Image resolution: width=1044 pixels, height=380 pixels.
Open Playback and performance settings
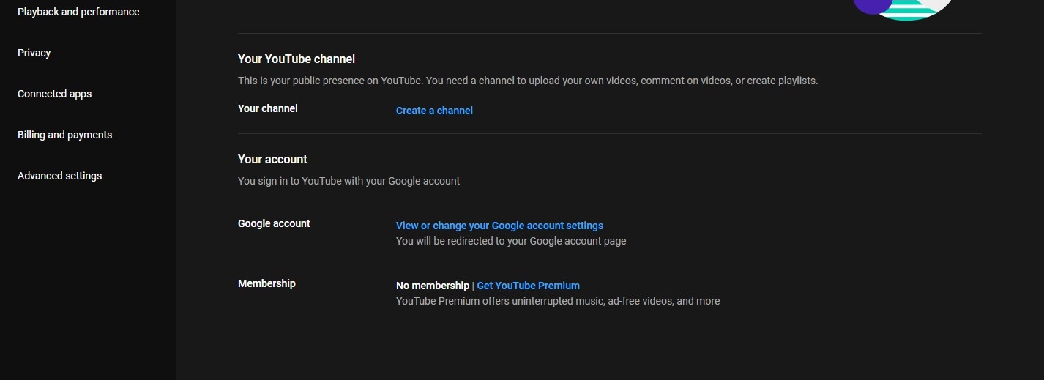pyautogui.click(x=78, y=12)
